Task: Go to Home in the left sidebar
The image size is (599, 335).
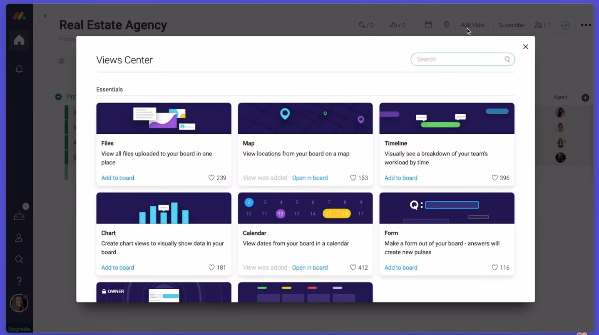Action: (19, 40)
